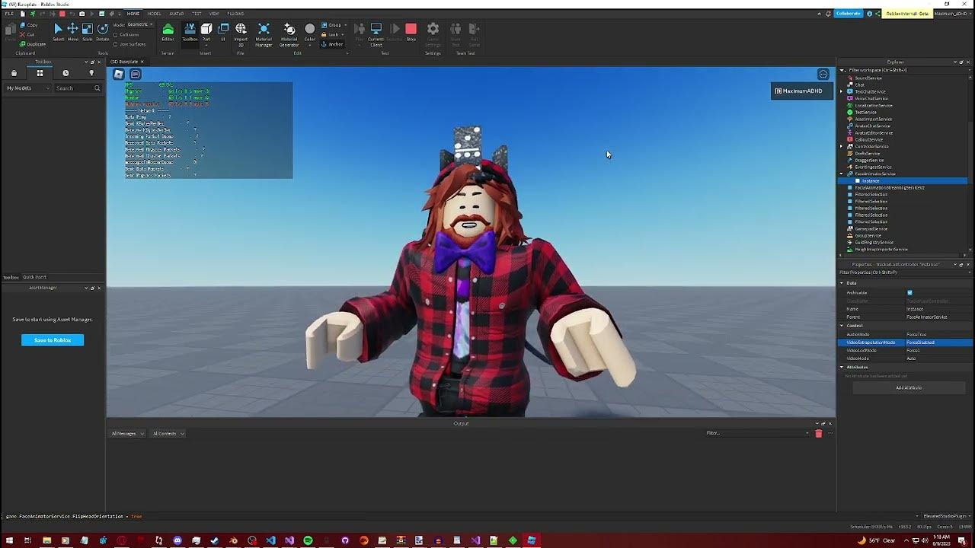Click the Toolbox search field
Viewport: 975px width, 548px height.
[78, 88]
